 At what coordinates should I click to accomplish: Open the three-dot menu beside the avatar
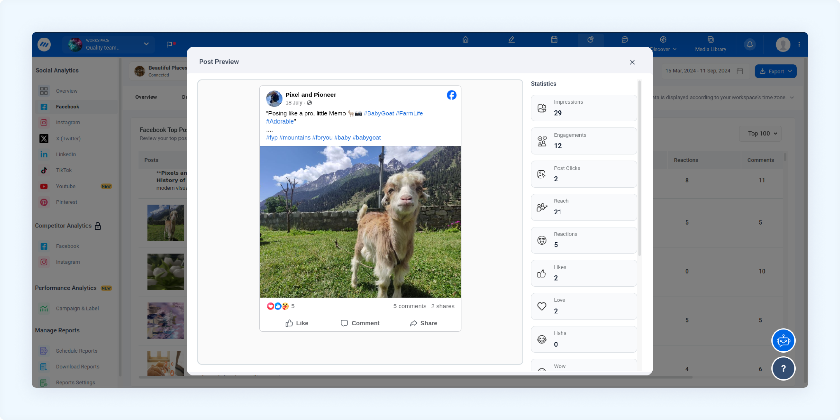click(799, 44)
